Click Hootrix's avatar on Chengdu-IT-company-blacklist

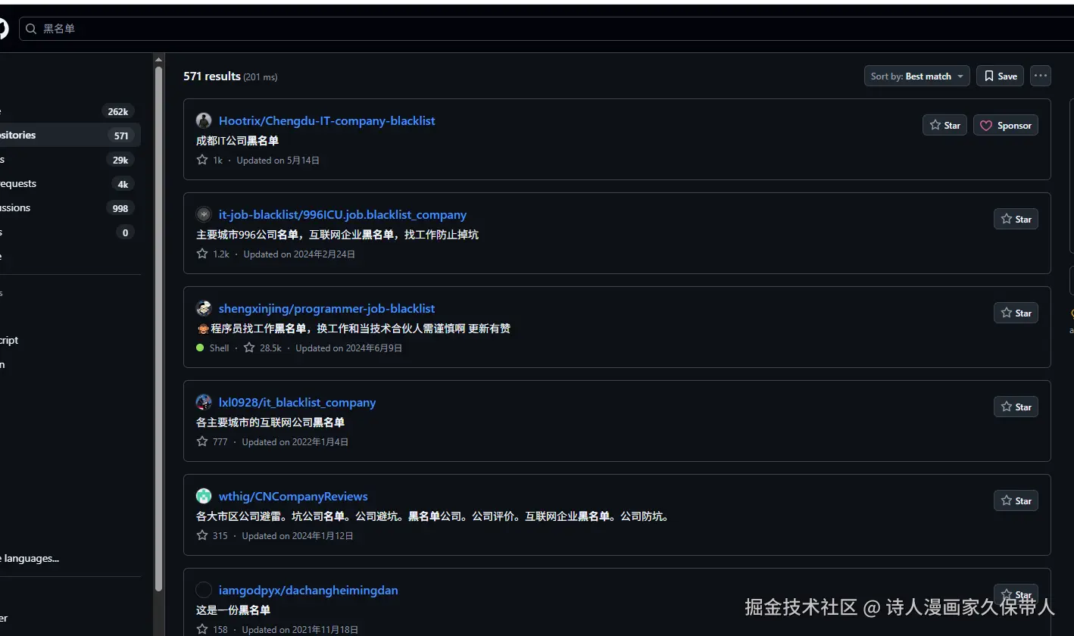coord(203,120)
